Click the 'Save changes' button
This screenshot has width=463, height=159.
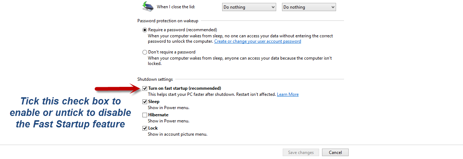click(x=301, y=153)
